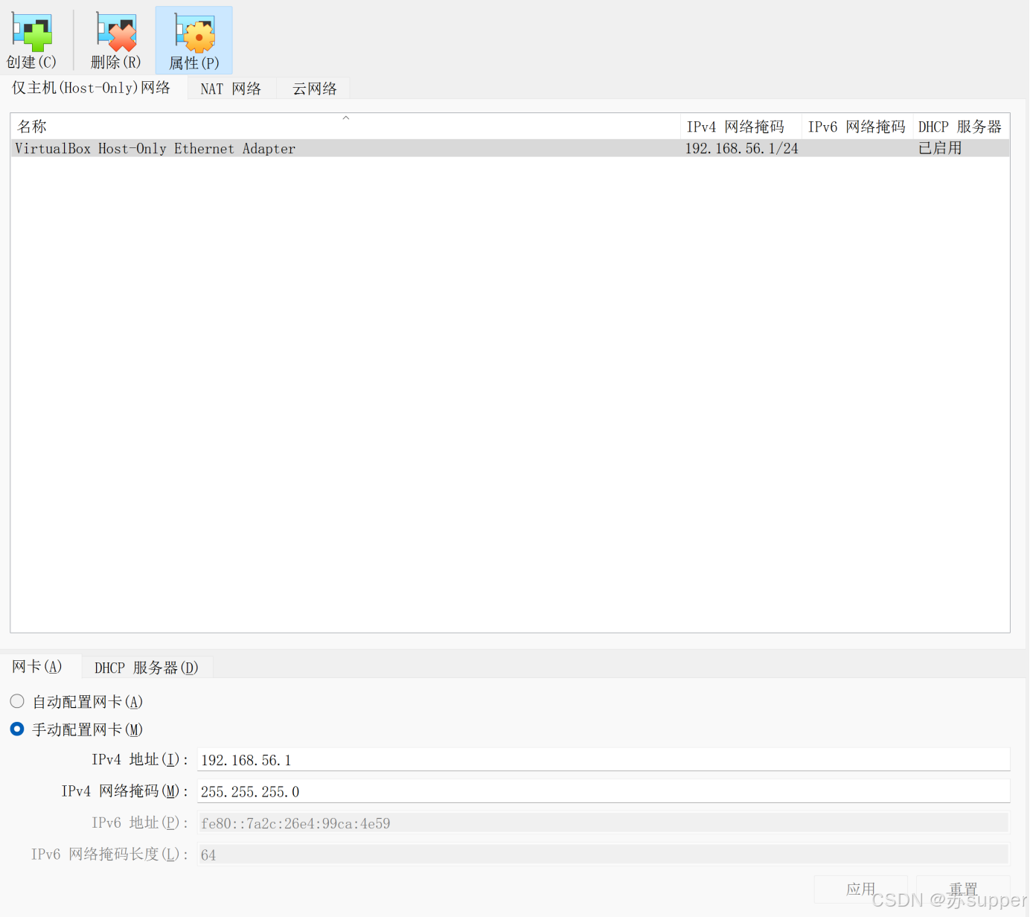This screenshot has height=917, width=1030.
Task: Switch to the Host-Only (仅主机) network tab
Action: 92,88
